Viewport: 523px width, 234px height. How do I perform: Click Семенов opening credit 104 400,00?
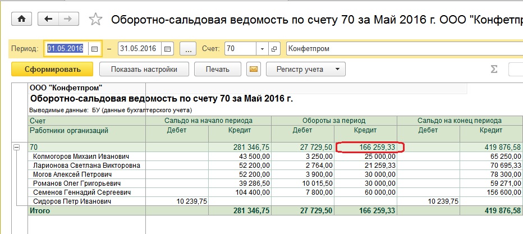pos(240,192)
